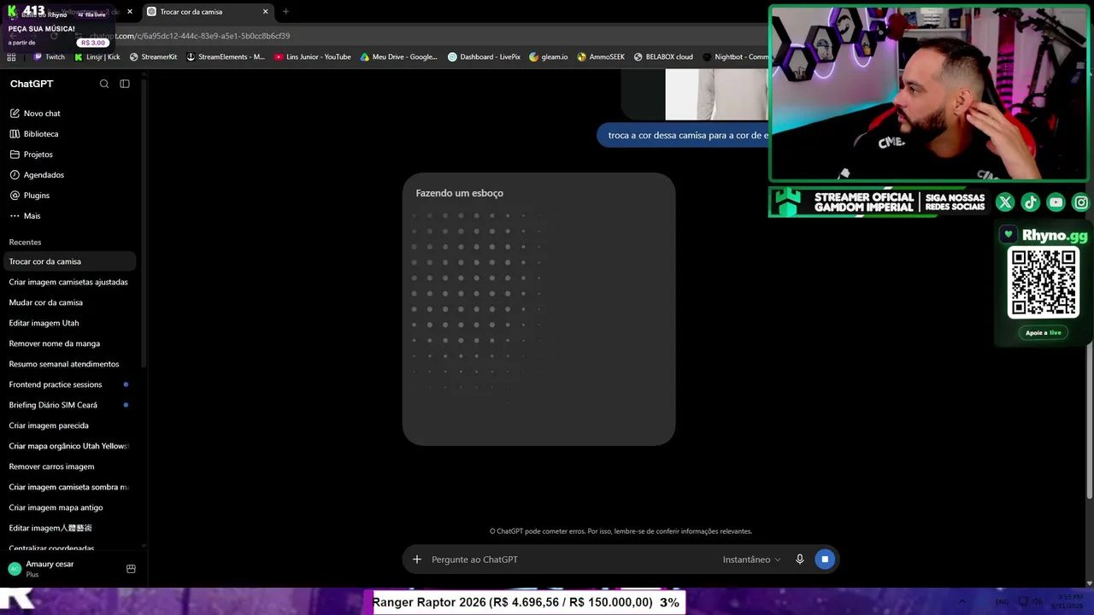The width and height of the screenshot is (1094, 615).
Task: Click the plus attach icon in composer
Action: (417, 559)
